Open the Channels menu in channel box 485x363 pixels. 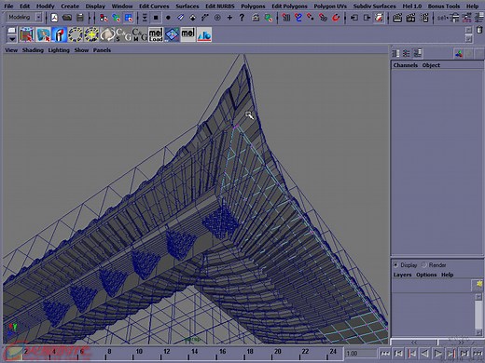pos(405,65)
